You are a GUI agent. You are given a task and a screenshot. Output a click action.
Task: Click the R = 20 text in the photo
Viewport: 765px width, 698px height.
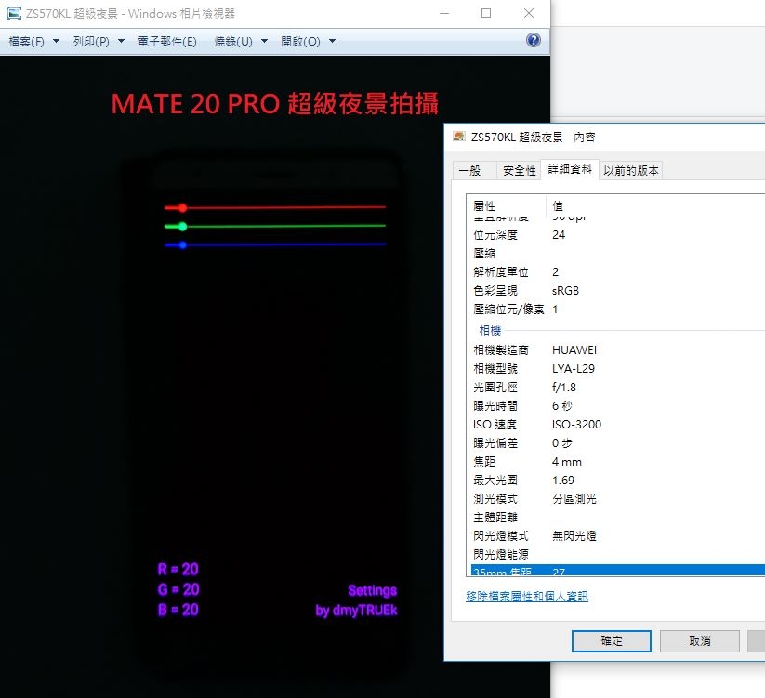(178, 569)
